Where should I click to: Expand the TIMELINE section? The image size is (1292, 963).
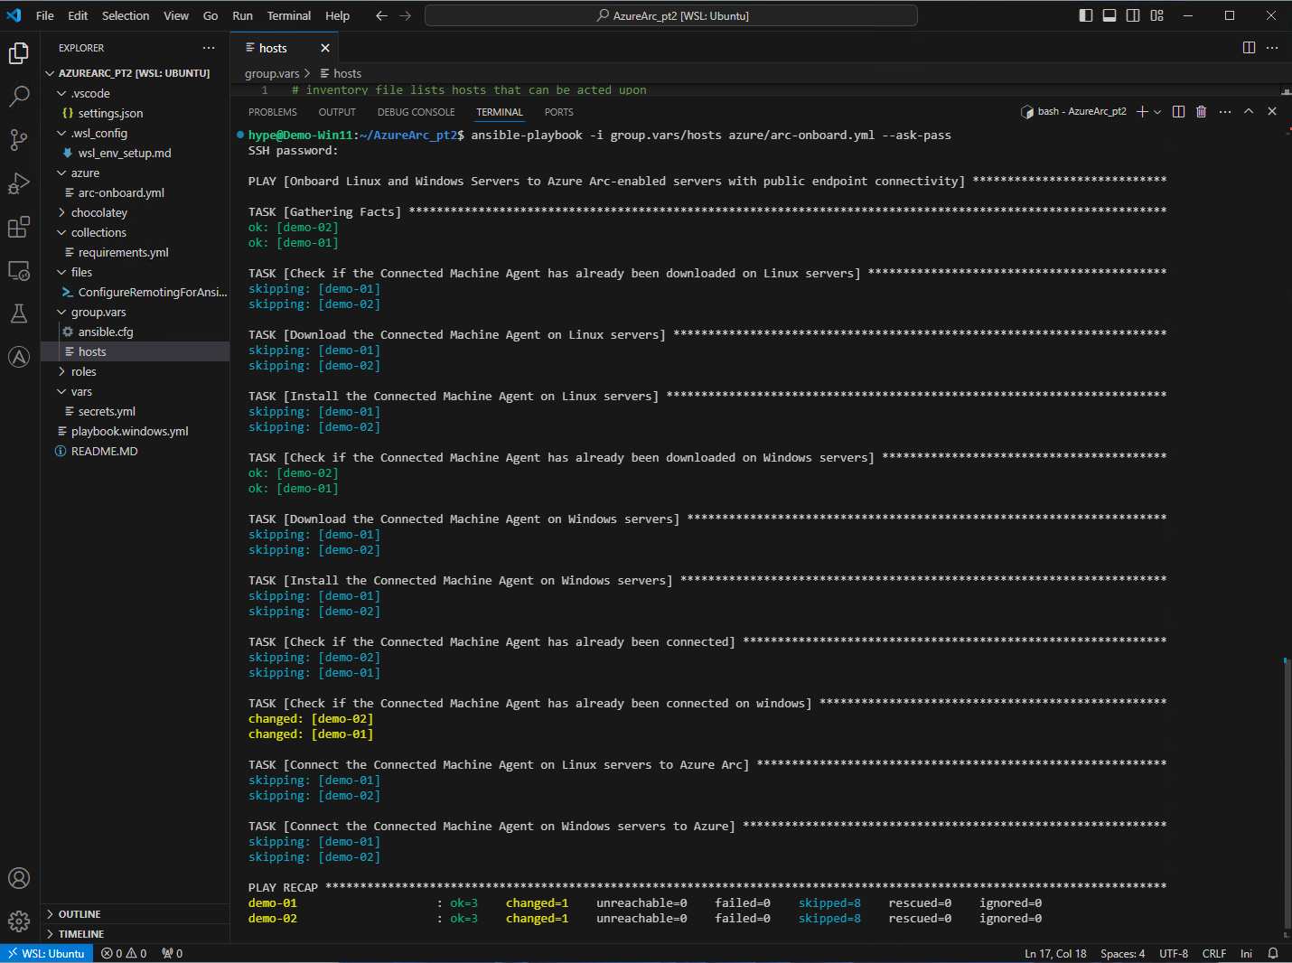coord(136,934)
